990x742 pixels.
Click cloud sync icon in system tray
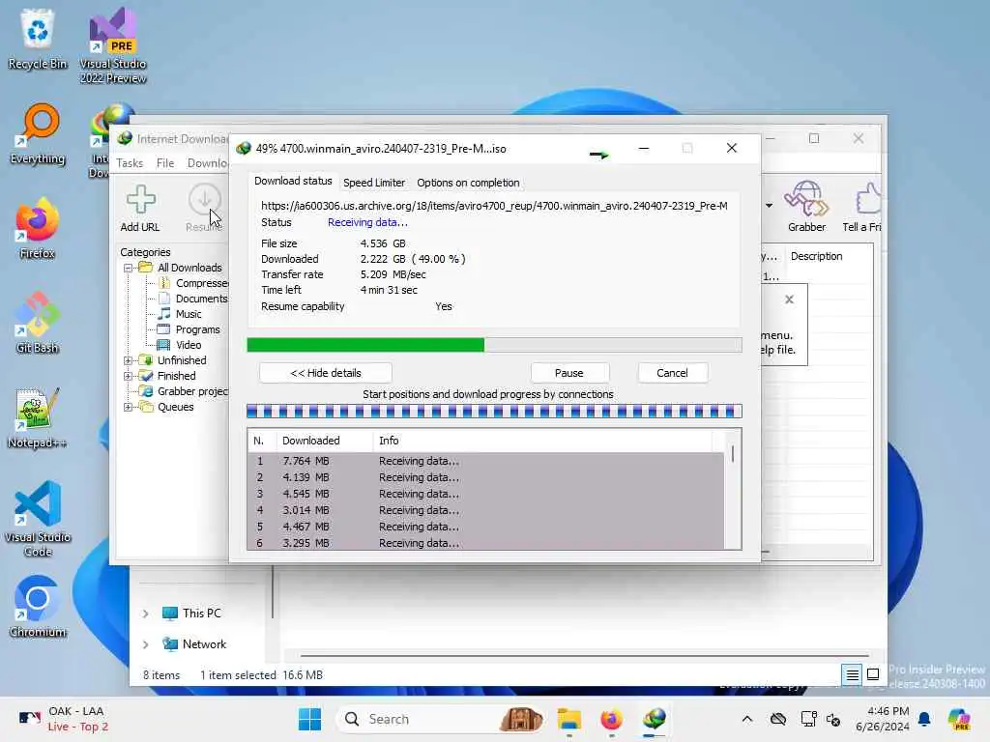pos(778,719)
